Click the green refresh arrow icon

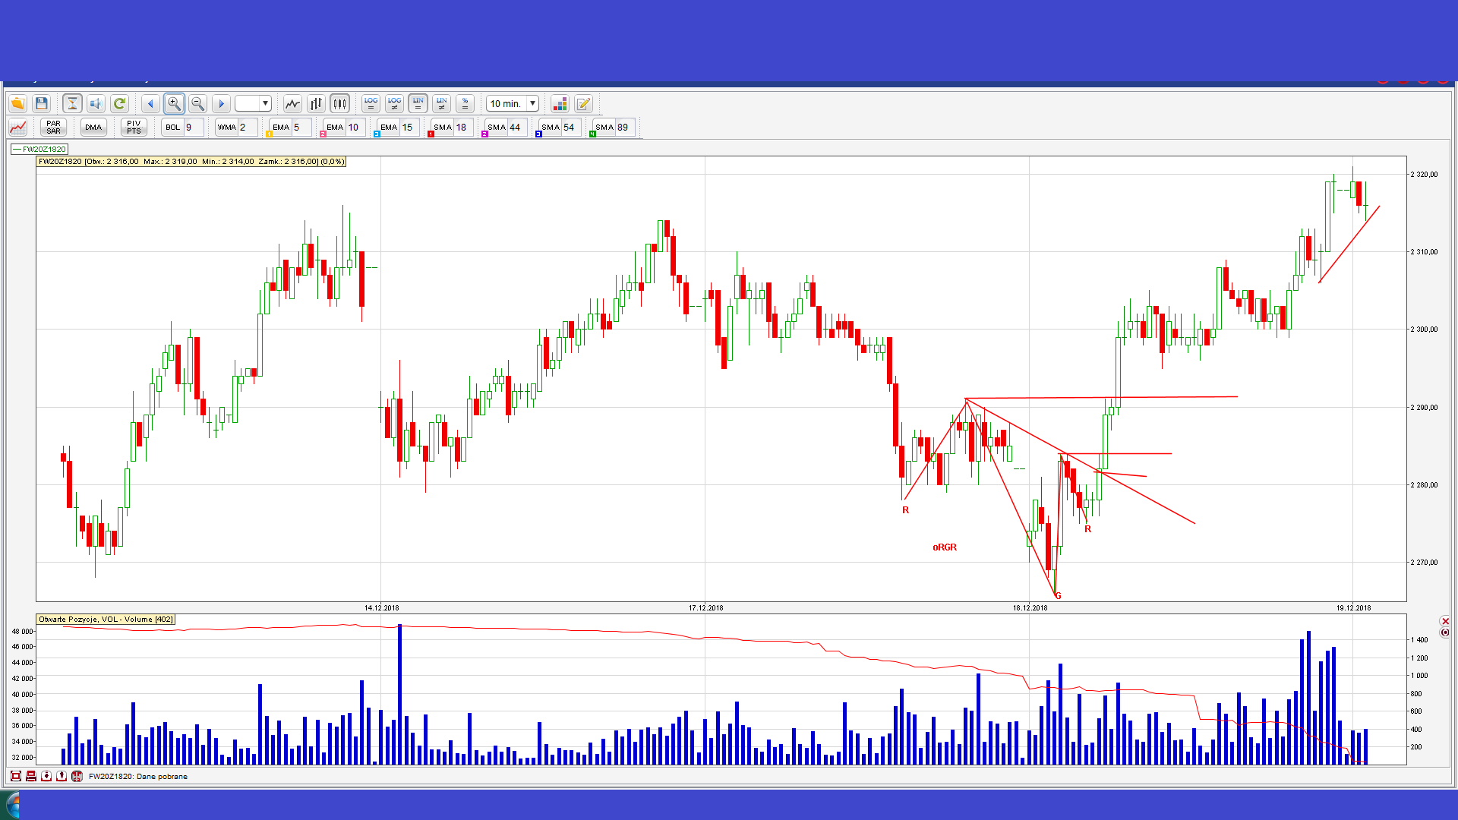119,103
